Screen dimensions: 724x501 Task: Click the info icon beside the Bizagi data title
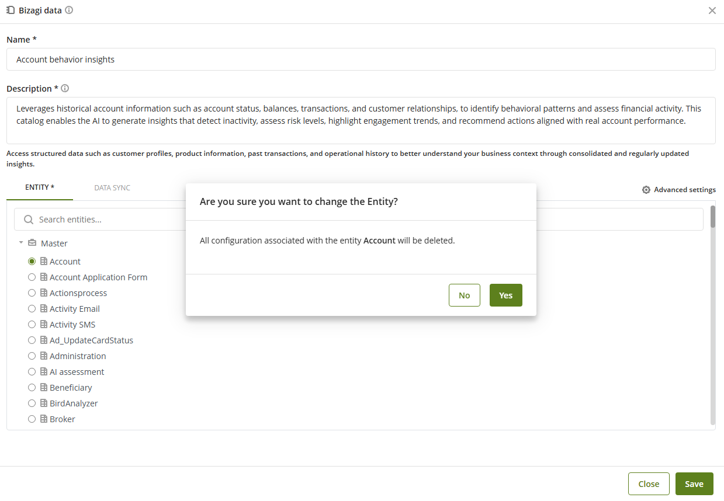point(68,10)
